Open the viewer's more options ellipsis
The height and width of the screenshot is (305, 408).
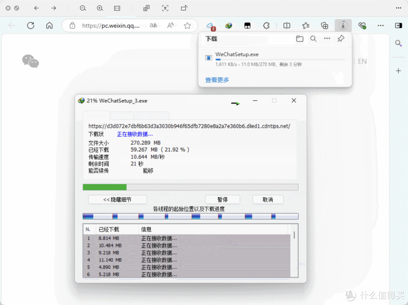tap(399, 8)
